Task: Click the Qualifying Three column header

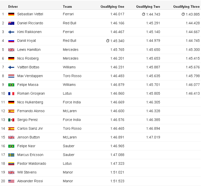Action: (186, 7)
